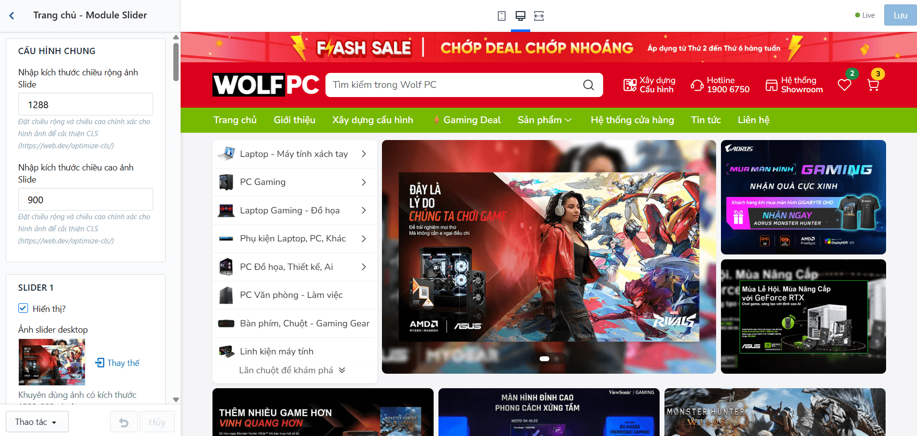The width and height of the screenshot is (917, 436).
Task: Expand Laptop Gaming - Đồ họa submenu arrow
Action: [364, 211]
